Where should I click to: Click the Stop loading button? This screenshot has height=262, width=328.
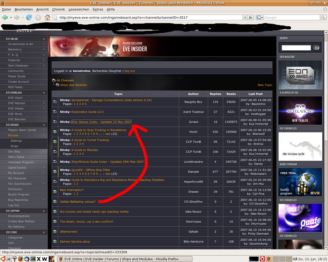38,17
